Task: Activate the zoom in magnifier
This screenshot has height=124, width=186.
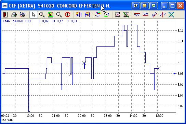Action: coord(42,15)
